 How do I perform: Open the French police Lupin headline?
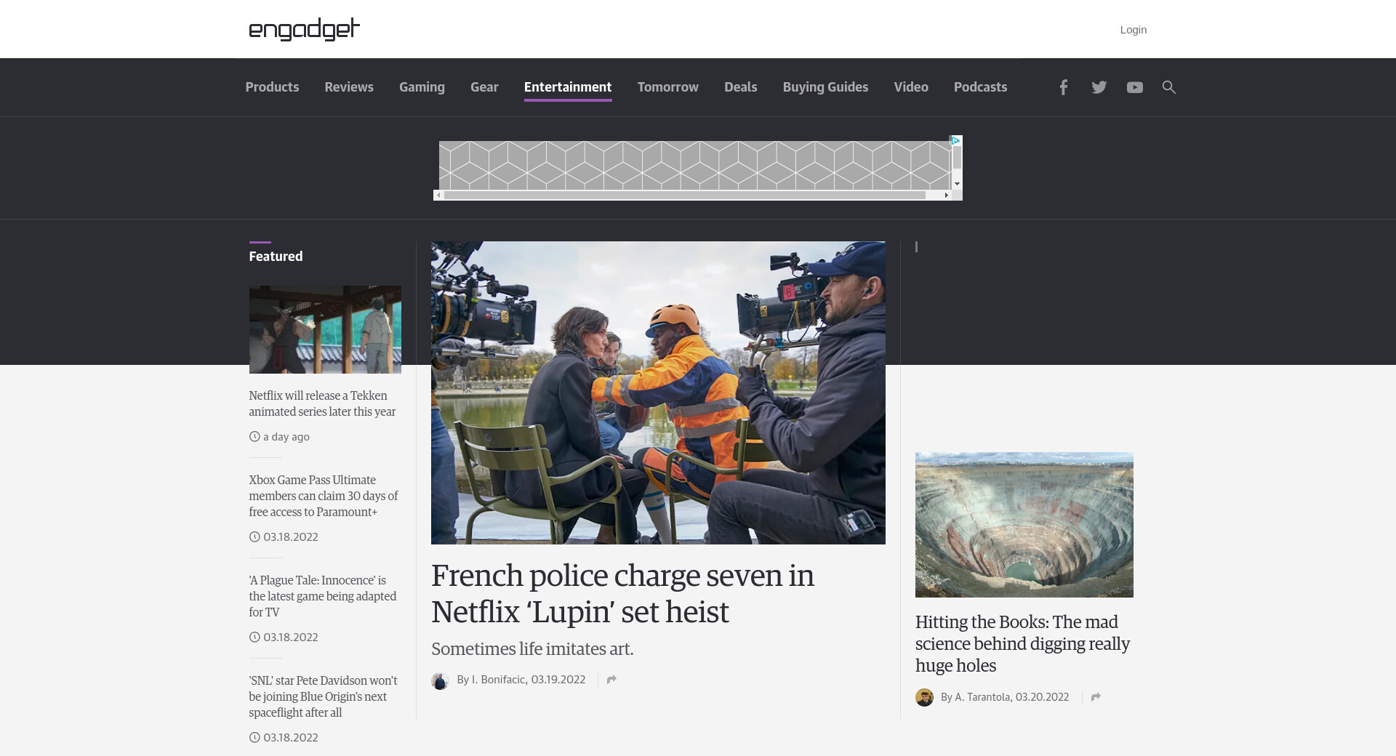tap(622, 593)
